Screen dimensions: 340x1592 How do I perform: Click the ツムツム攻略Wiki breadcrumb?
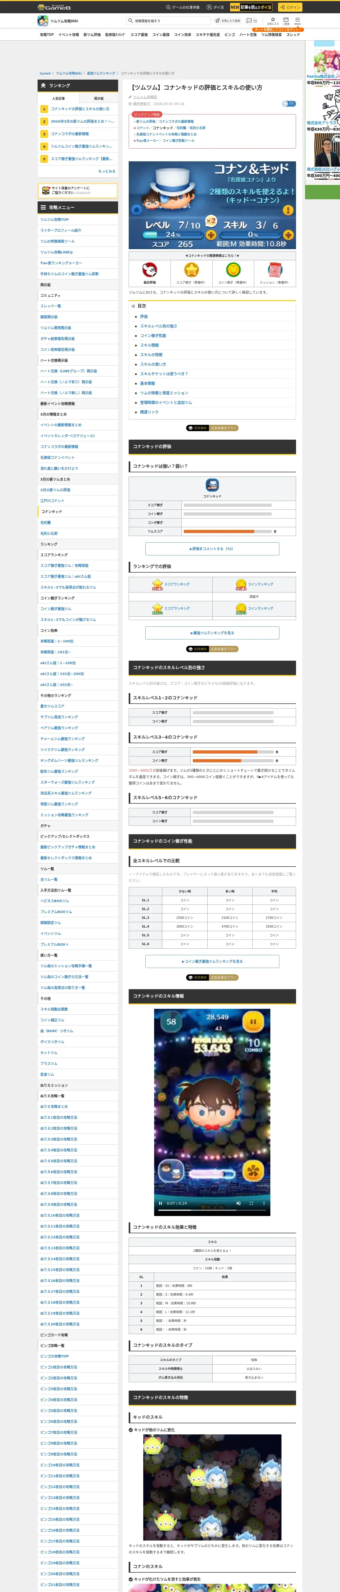(69, 73)
